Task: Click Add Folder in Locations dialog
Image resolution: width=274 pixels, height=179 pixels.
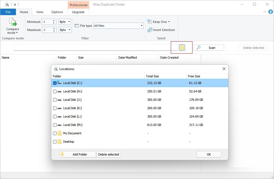Action: [78, 154]
